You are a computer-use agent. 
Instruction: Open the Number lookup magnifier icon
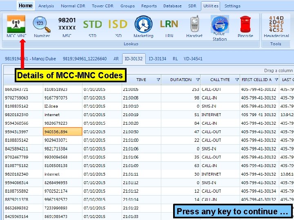42,26
